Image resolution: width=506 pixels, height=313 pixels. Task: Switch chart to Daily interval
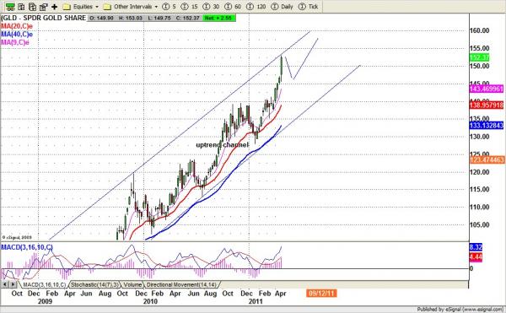coord(282,7)
